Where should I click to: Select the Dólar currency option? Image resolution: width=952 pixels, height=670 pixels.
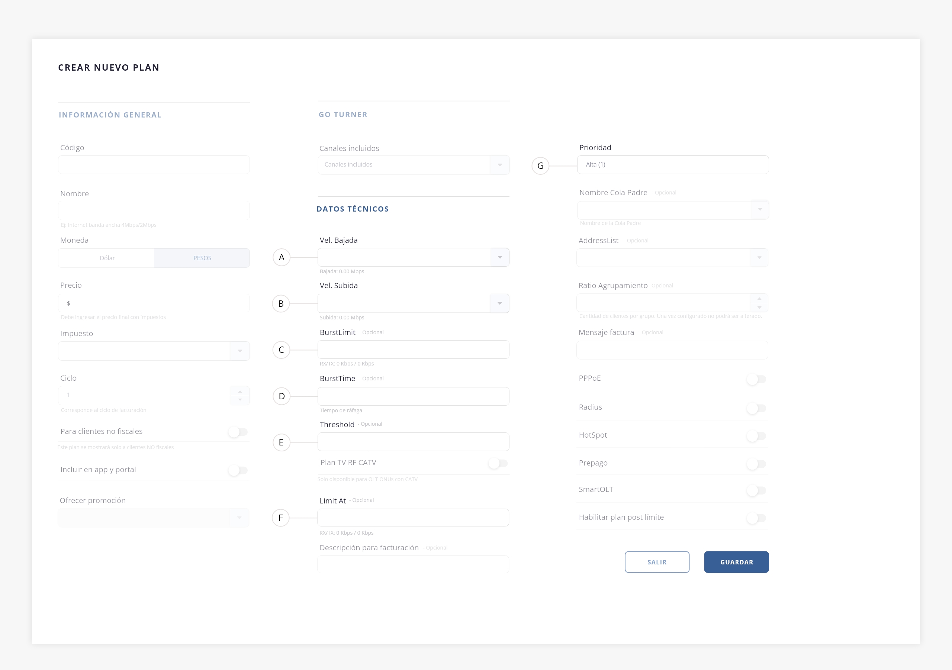coord(107,258)
